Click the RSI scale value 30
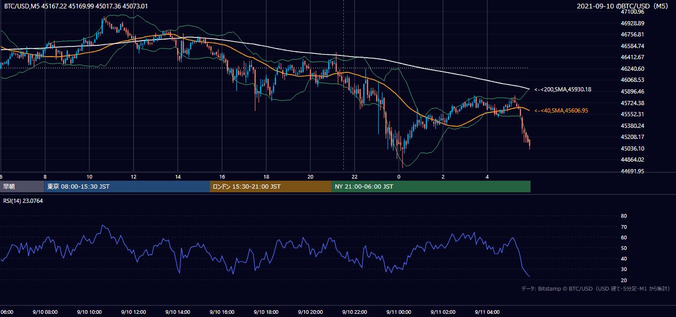 pyautogui.click(x=624, y=269)
